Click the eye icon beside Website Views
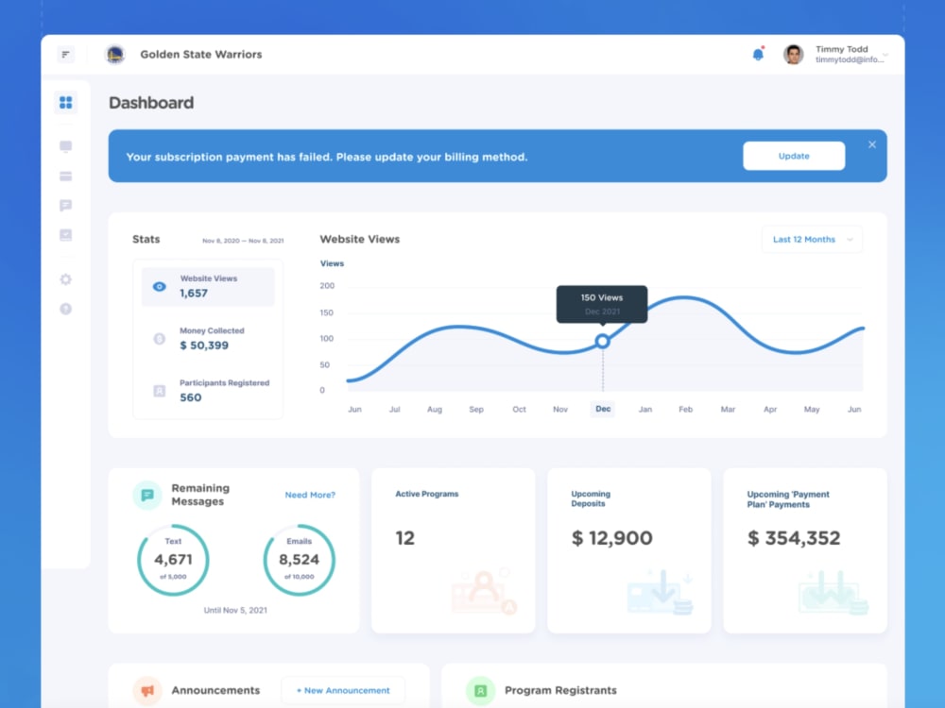Screen dimensions: 945x708 [x=159, y=287]
